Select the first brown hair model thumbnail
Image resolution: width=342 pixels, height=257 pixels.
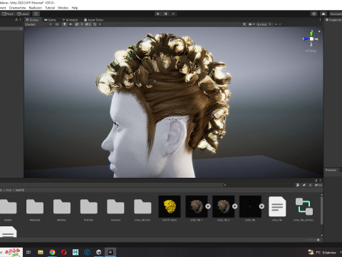[x=197, y=206]
